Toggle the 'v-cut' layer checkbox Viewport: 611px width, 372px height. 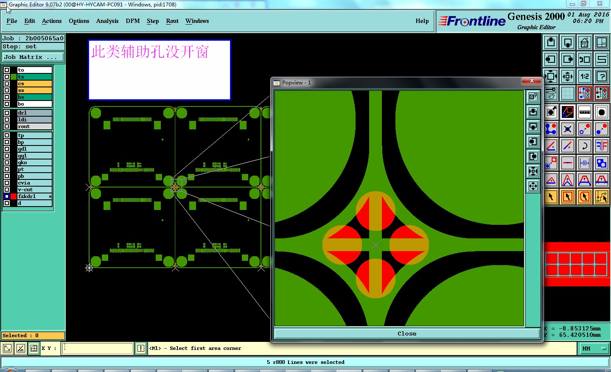coord(7,190)
